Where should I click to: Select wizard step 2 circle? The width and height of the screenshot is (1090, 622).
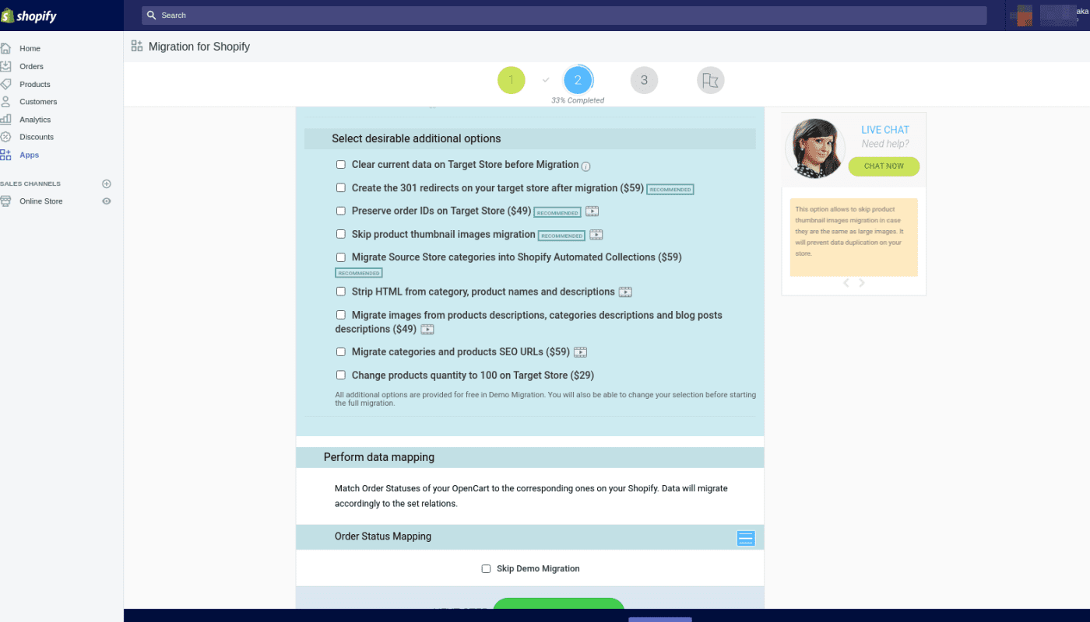coord(578,80)
